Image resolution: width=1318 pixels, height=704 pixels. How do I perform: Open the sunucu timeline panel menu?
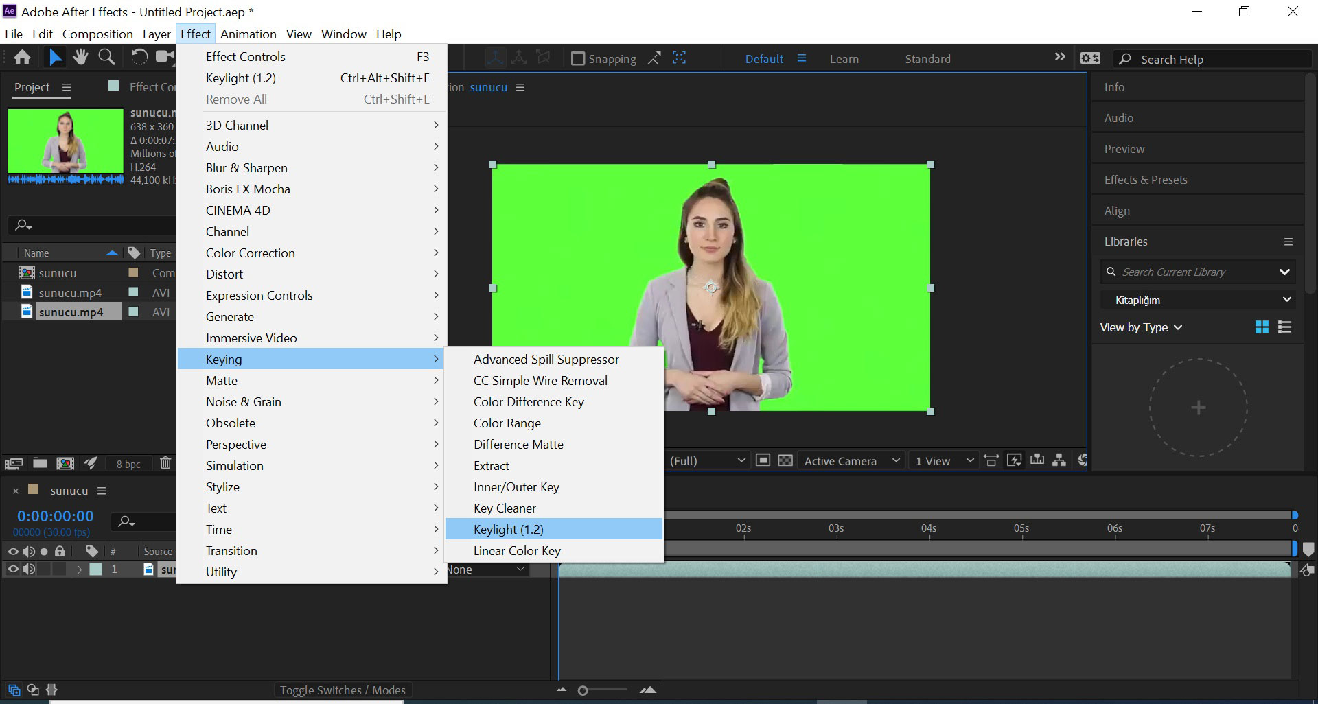[x=102, y=491]
